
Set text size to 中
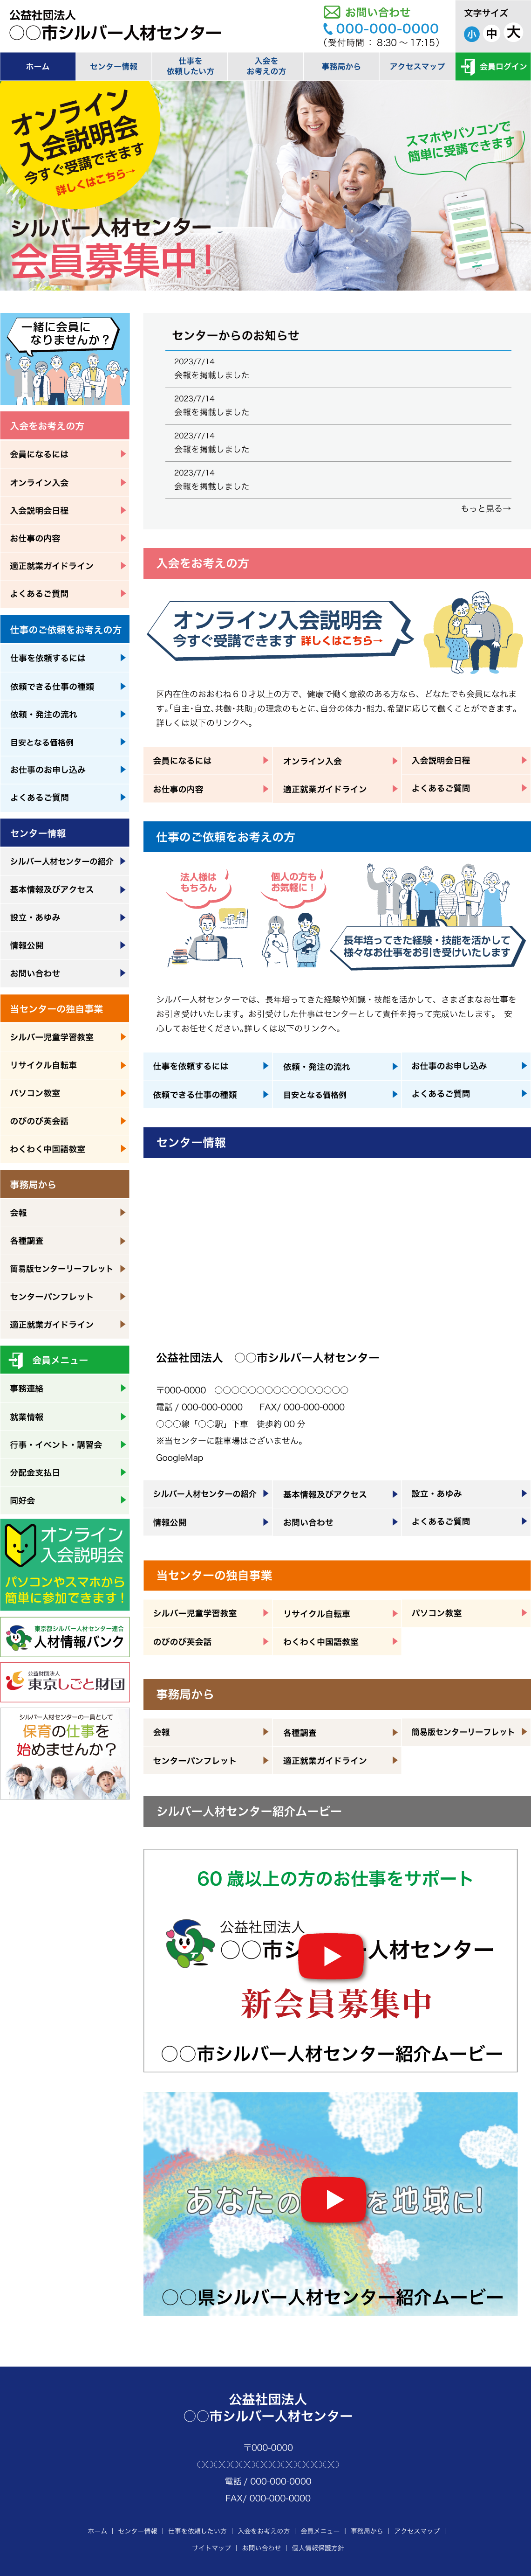[491, 34]
